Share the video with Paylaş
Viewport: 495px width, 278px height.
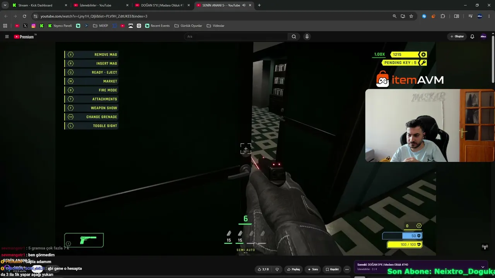[x=294, y=270]
